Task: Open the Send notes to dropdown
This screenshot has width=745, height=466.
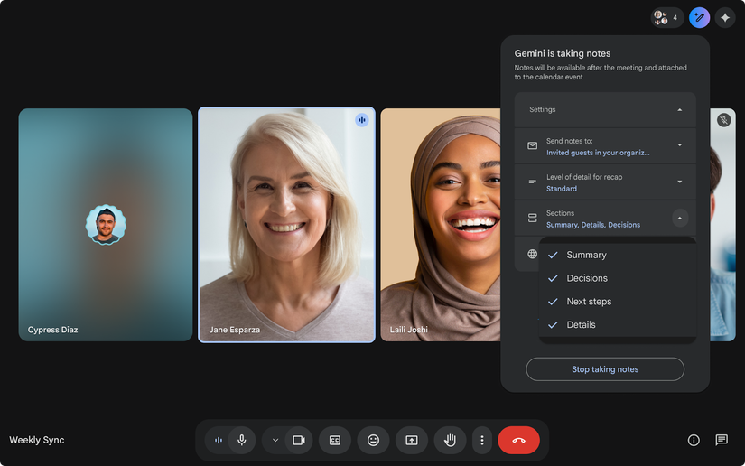Action: click(679, 145)
